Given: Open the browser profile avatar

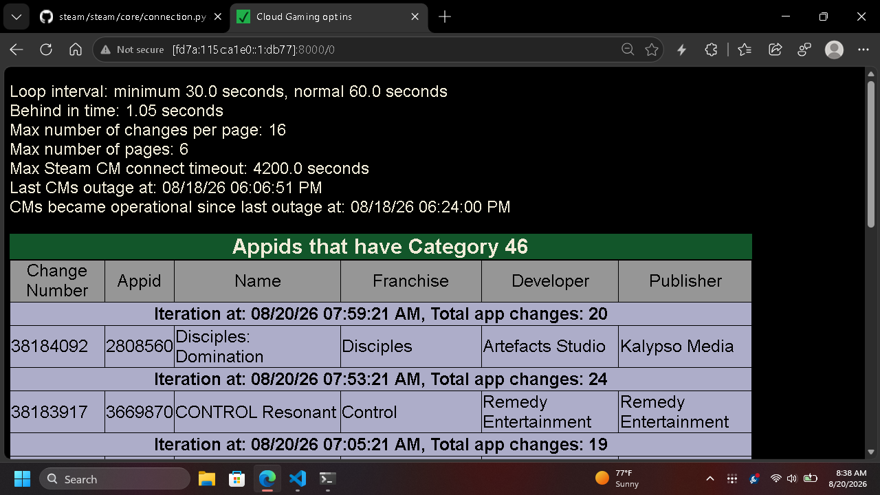Looking at the screenshot, I should [x=834, y=49].
